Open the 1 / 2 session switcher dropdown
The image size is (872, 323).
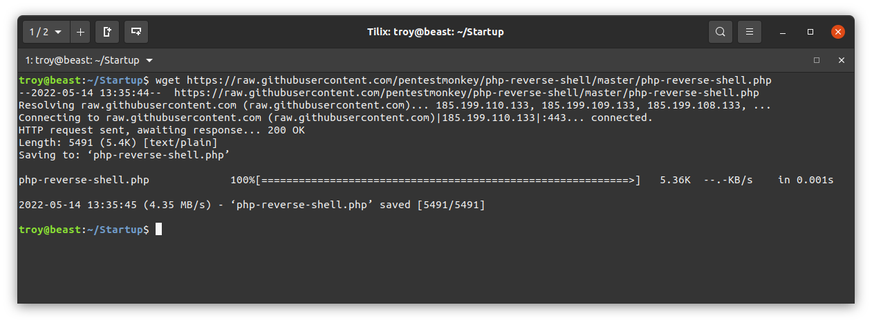46,32
